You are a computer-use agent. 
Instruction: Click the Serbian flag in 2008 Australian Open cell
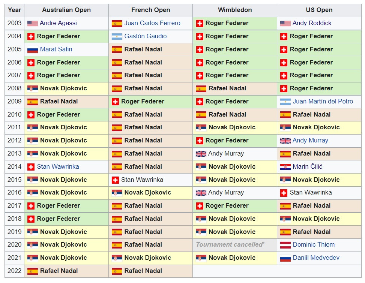point(33,88)
